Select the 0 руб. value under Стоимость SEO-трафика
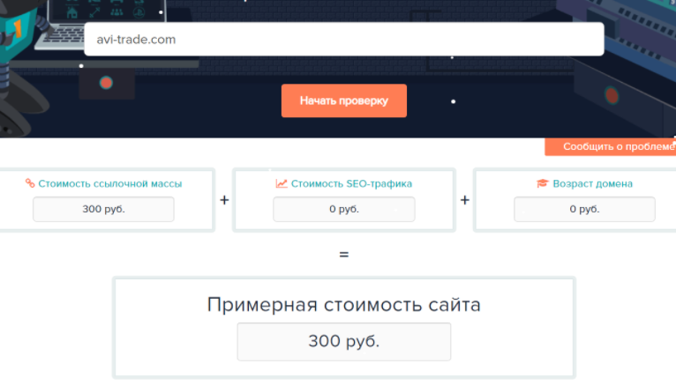The width and height of the screenshot is (676, 386). coord(344,209)
